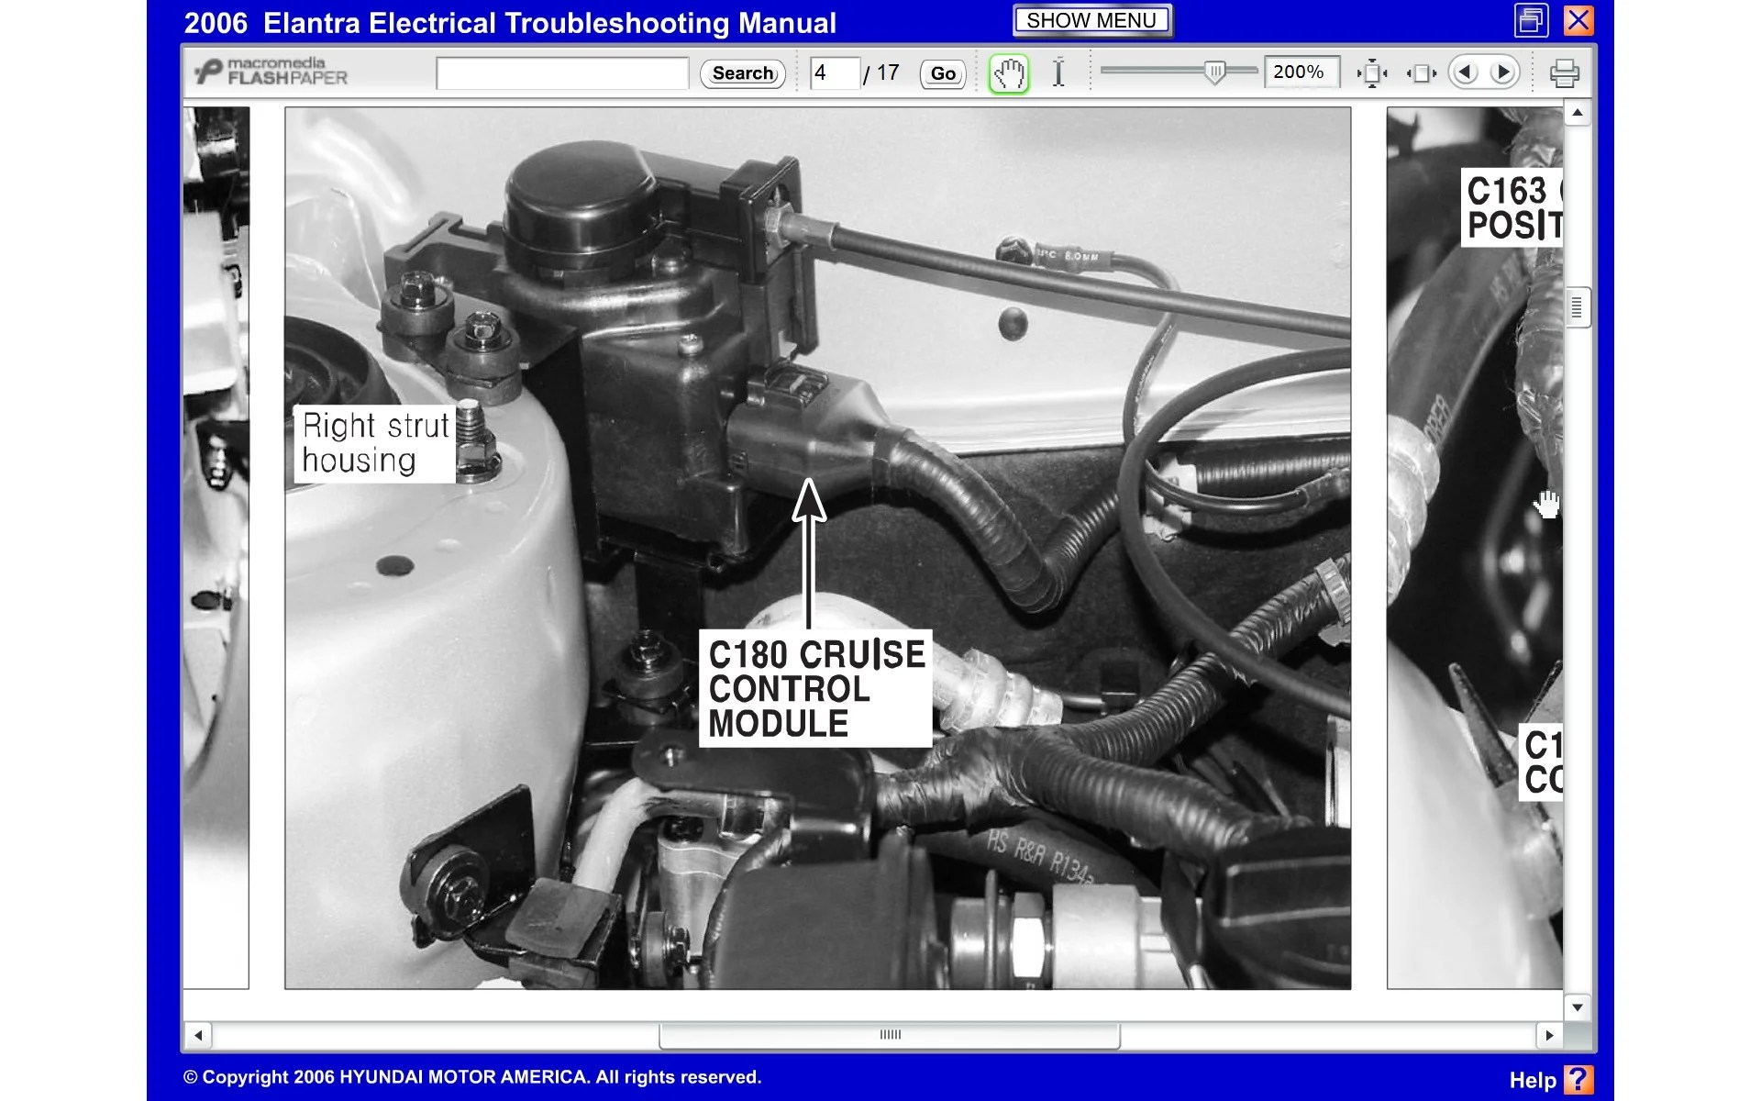Screen dimensions: 1761x1101
Task: Click the vertical scrollbar thumb
Action: point(1577,307)
